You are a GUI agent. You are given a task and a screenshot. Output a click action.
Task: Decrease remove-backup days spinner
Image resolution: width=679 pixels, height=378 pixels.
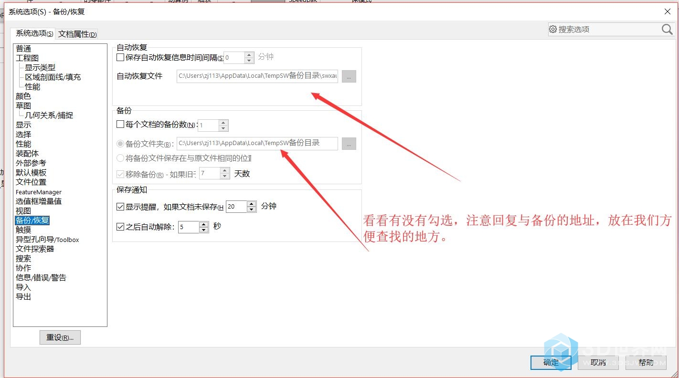225,177
